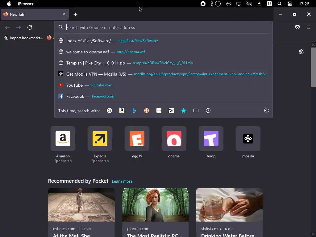Select the Get Mozilla VPN suggestion
The image size is (316, 237).
164,74
